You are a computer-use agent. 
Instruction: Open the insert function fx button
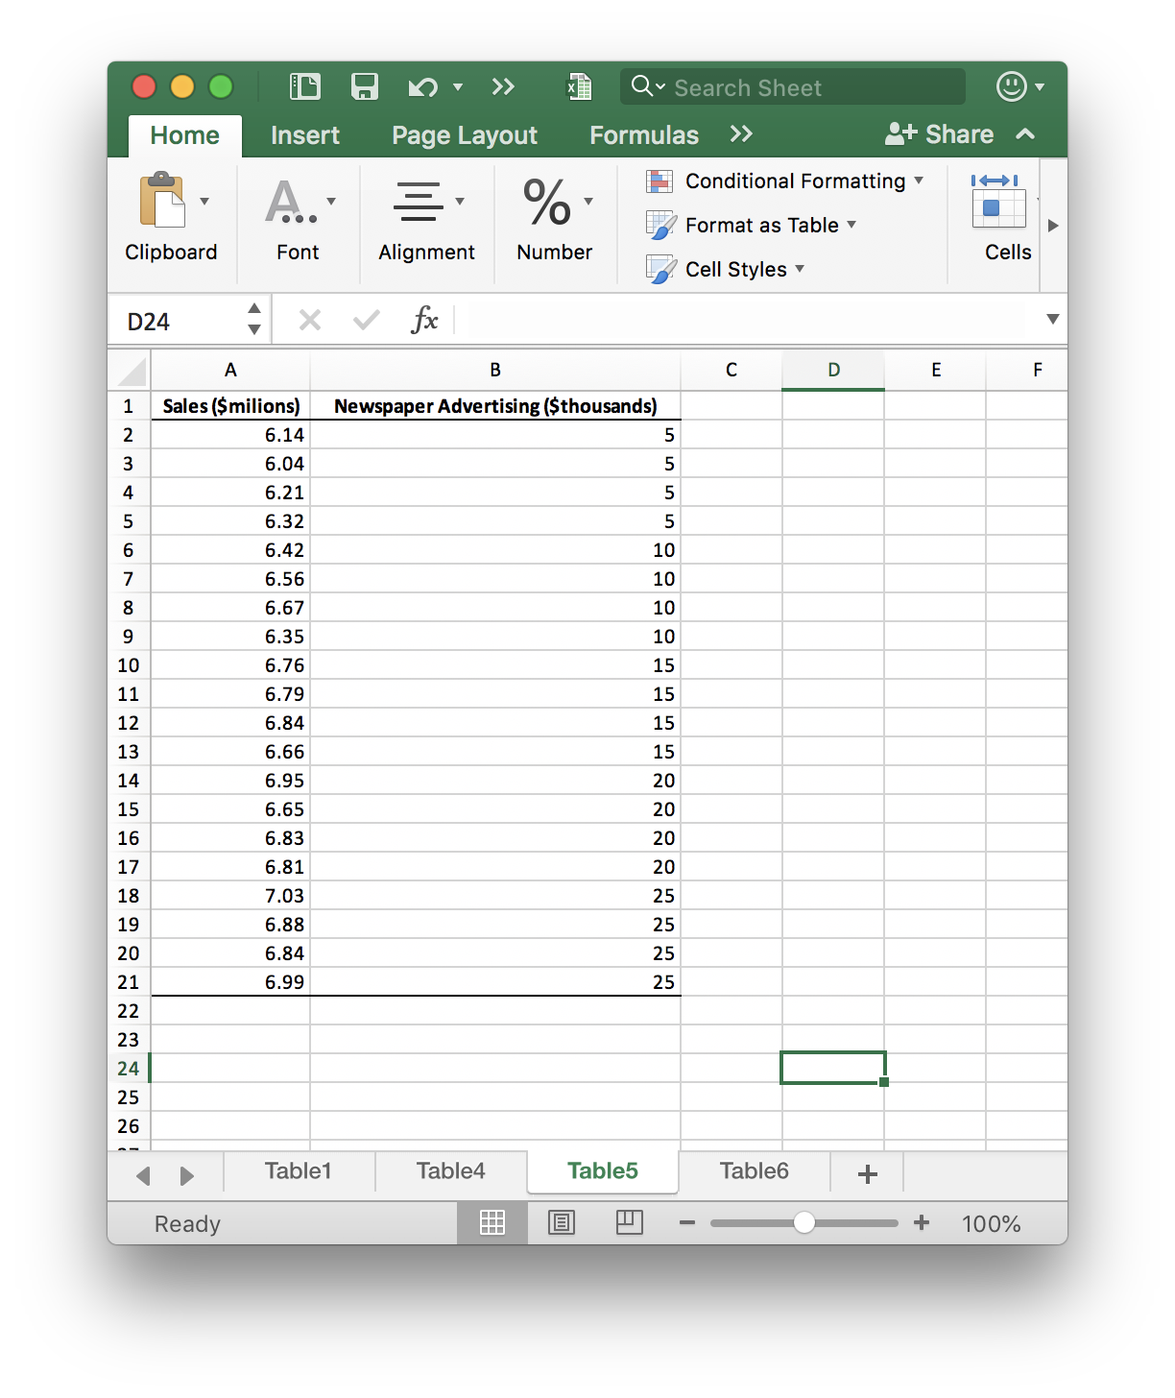(424, 320)
